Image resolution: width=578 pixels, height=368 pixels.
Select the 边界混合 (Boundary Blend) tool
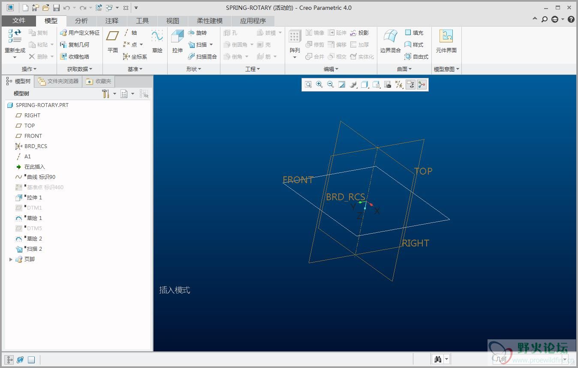point(390,42)
